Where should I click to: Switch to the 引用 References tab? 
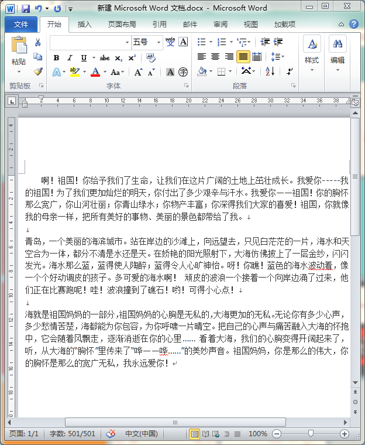tap(159, 25)
